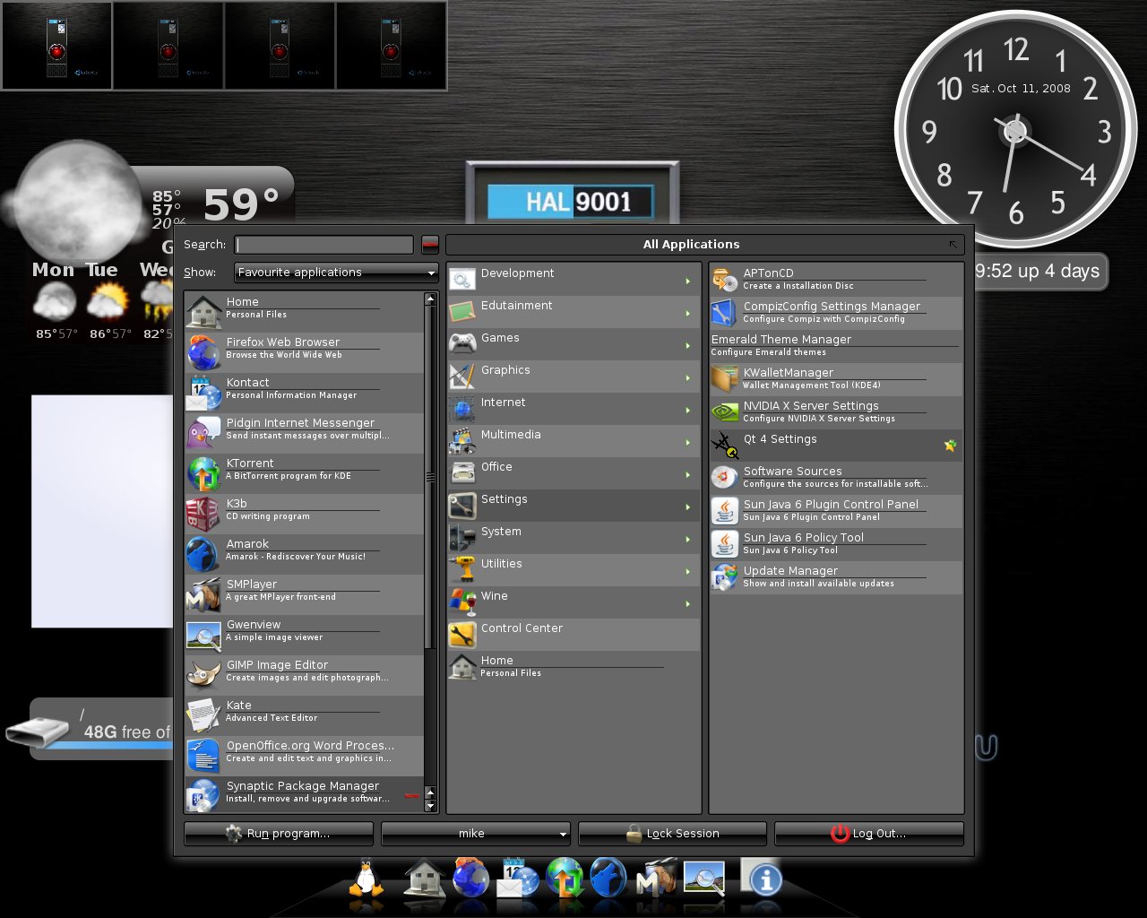The width and height of the screenshot is (1147, 918).
Task: Launch Kontact from favourites list
Action: click(x=304, y=393)
